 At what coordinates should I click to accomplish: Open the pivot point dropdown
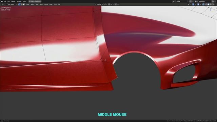105,4
